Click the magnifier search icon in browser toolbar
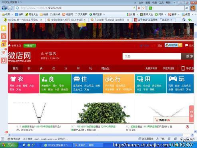Viewport: 197px width, 148px height. pyautogui.click(x=187, y=8)
